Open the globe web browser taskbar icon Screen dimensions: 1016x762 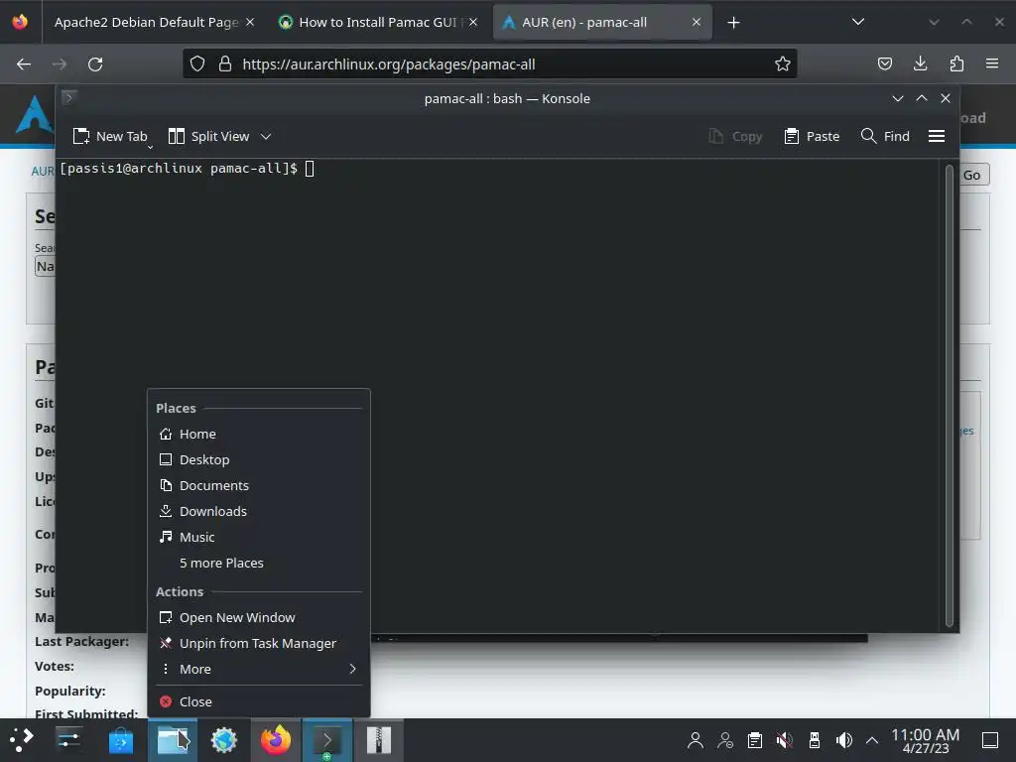click(224, 740)
